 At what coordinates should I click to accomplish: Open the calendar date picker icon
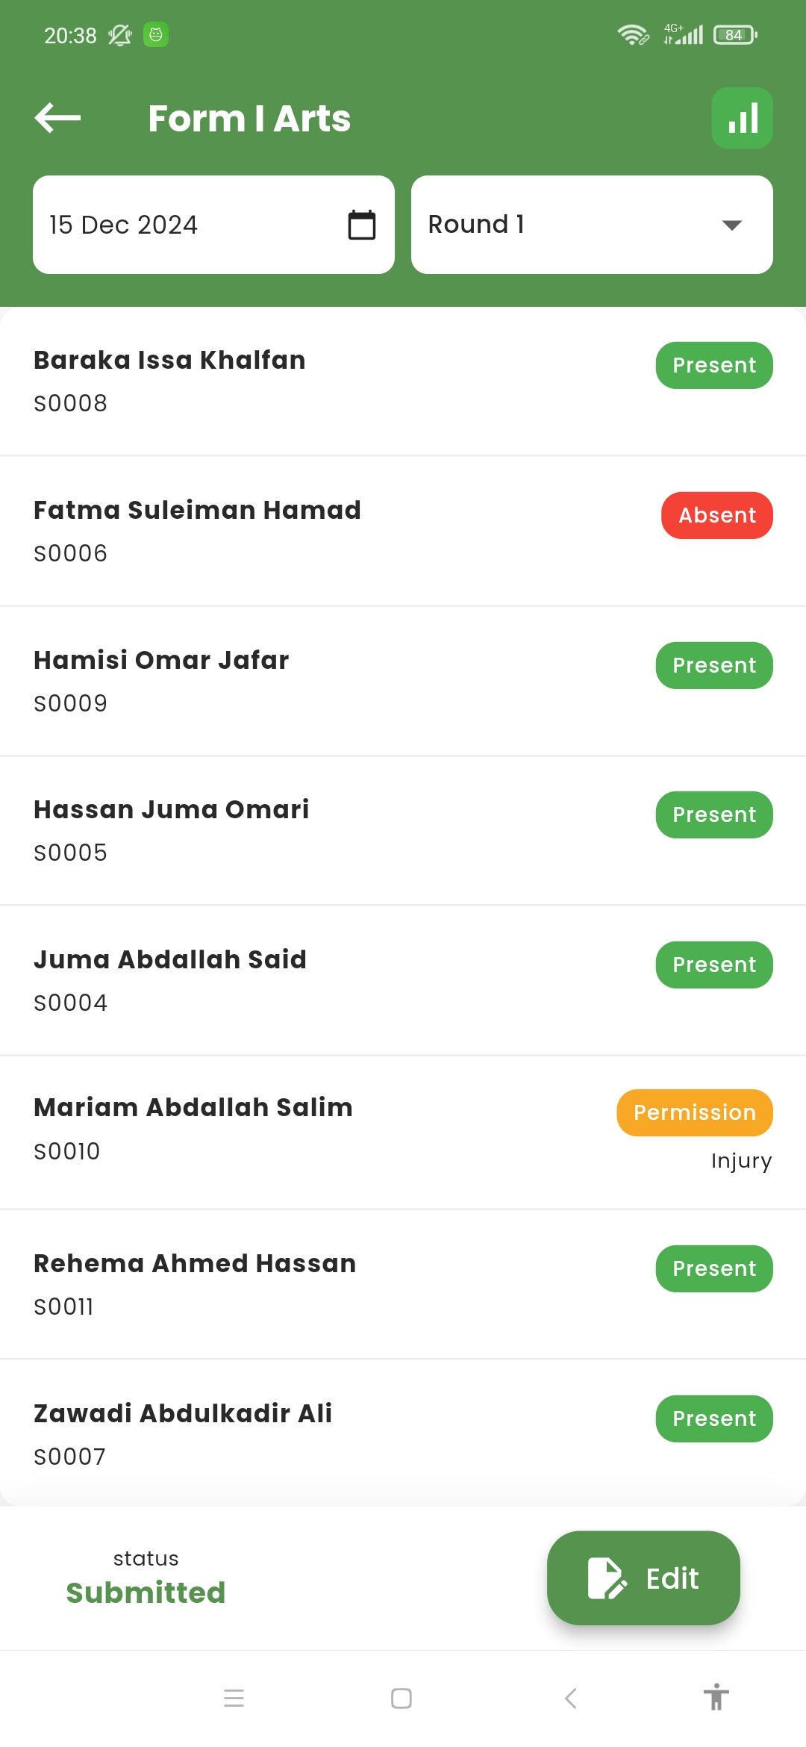tap(362, 225)
